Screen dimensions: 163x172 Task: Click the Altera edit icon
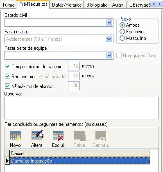(x=37, y=135)
